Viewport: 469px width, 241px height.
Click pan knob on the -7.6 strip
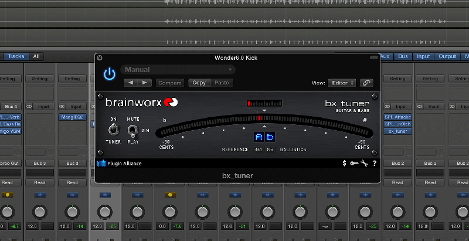(170, 212)
